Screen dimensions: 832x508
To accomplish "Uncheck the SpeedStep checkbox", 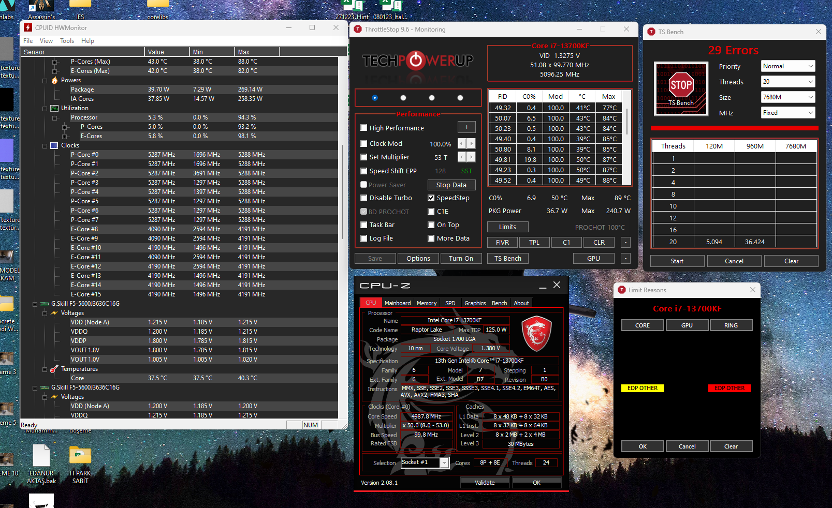I will coord(431,198).
